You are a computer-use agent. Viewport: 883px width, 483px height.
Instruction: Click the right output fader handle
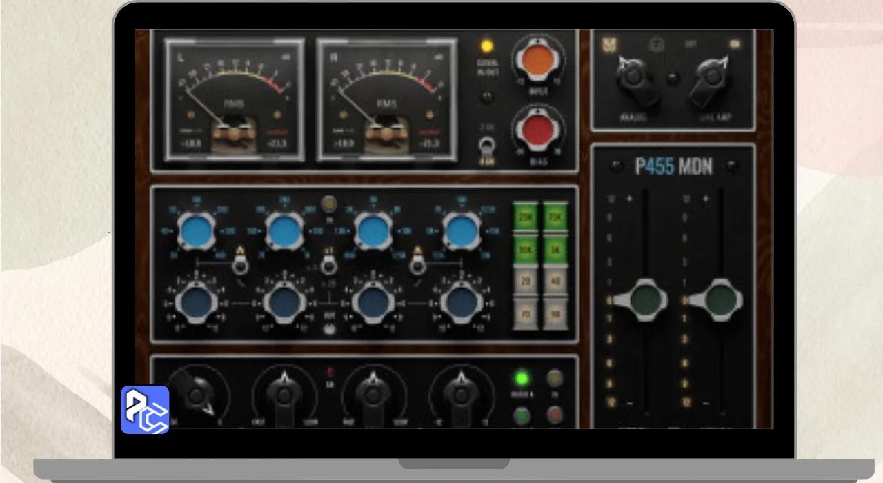721,300
